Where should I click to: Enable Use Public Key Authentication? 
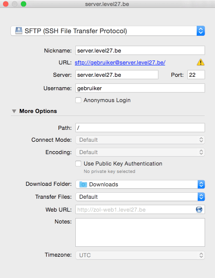tap(78, 164)
